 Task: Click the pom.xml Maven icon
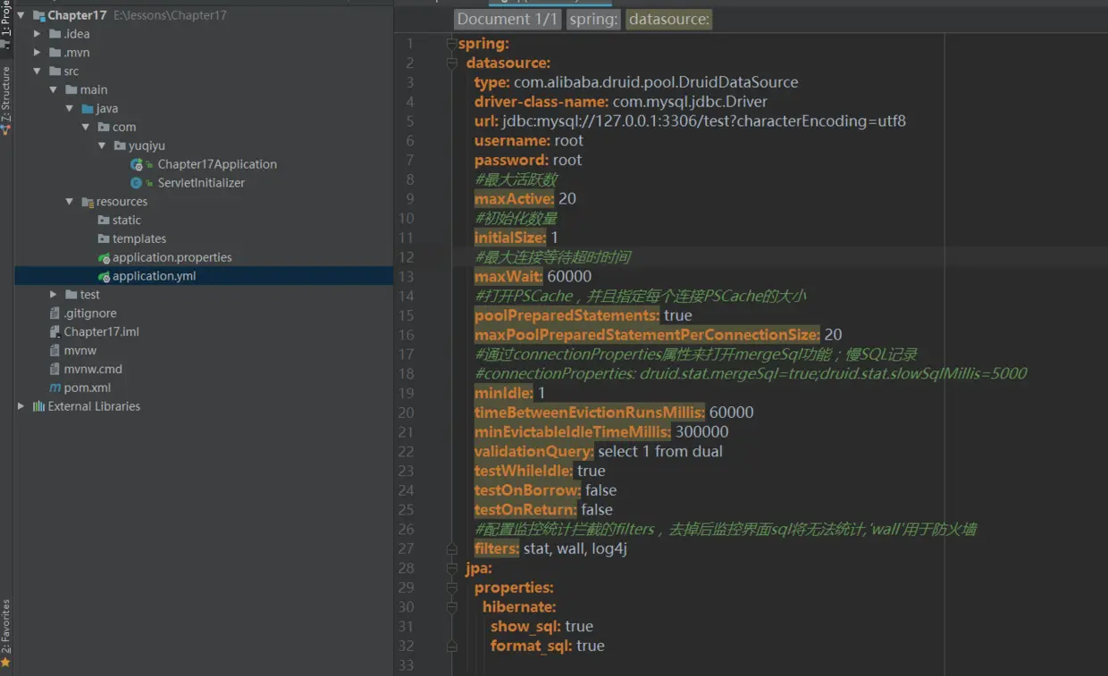click(x=55, y=388)
